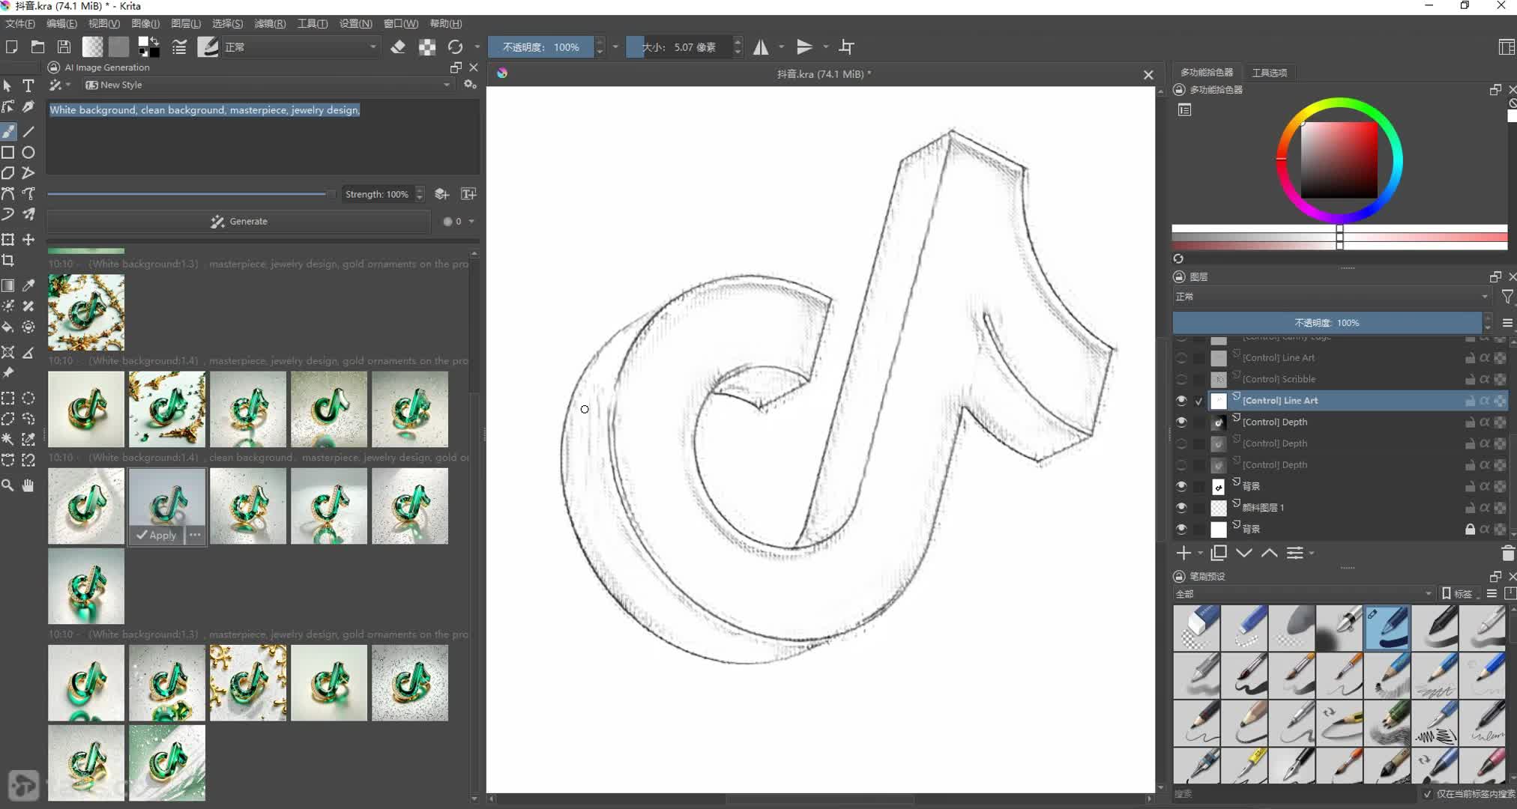The width and height of the screenshot is (1517, 809).
Task: Select the Text tool in toolbox
Action: point(28,86)
